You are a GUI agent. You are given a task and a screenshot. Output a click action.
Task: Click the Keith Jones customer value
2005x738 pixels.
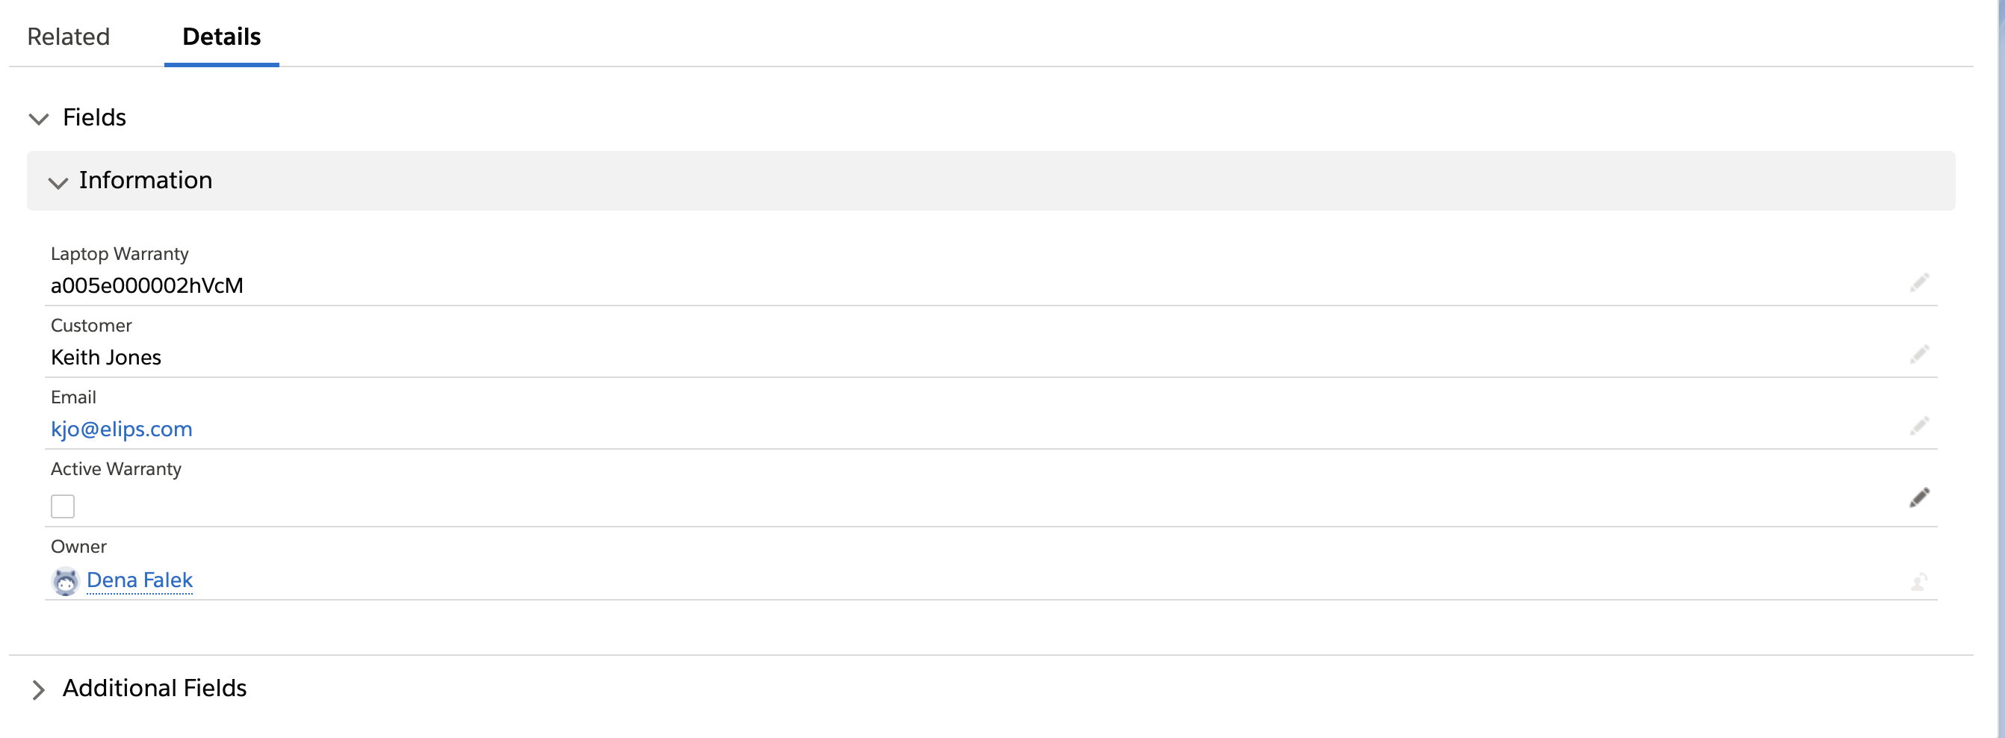click(x=106, y=357)
